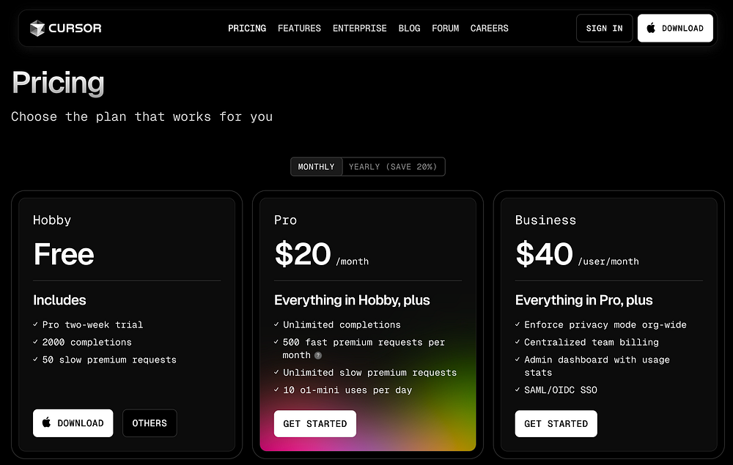Visit the Forum from the nav bar
The image size is (733, 465).
(x=445, y=29)
